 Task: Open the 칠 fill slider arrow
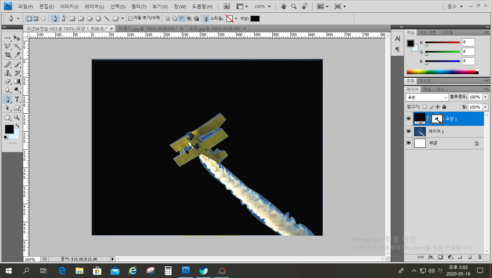pos(485,107)
